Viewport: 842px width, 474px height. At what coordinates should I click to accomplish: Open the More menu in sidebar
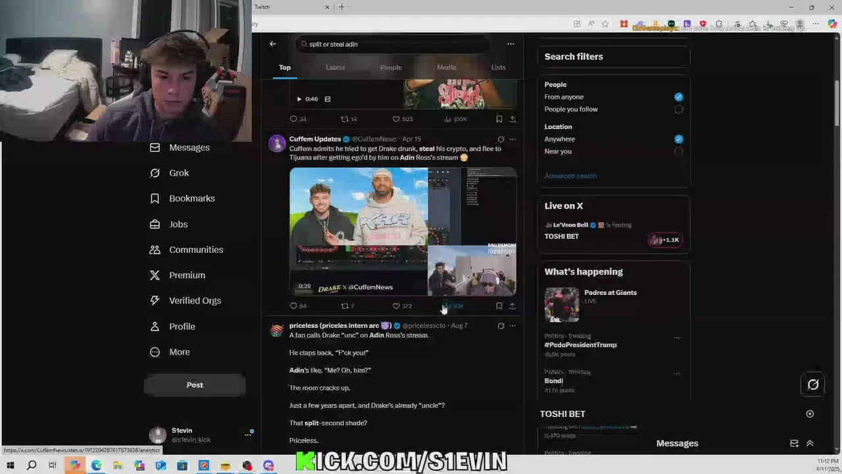click(x=170, y=352)
